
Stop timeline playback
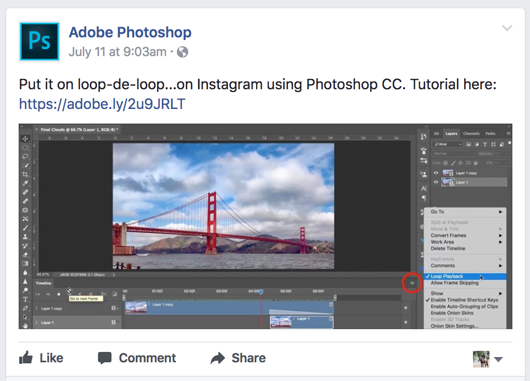point(59,294)
